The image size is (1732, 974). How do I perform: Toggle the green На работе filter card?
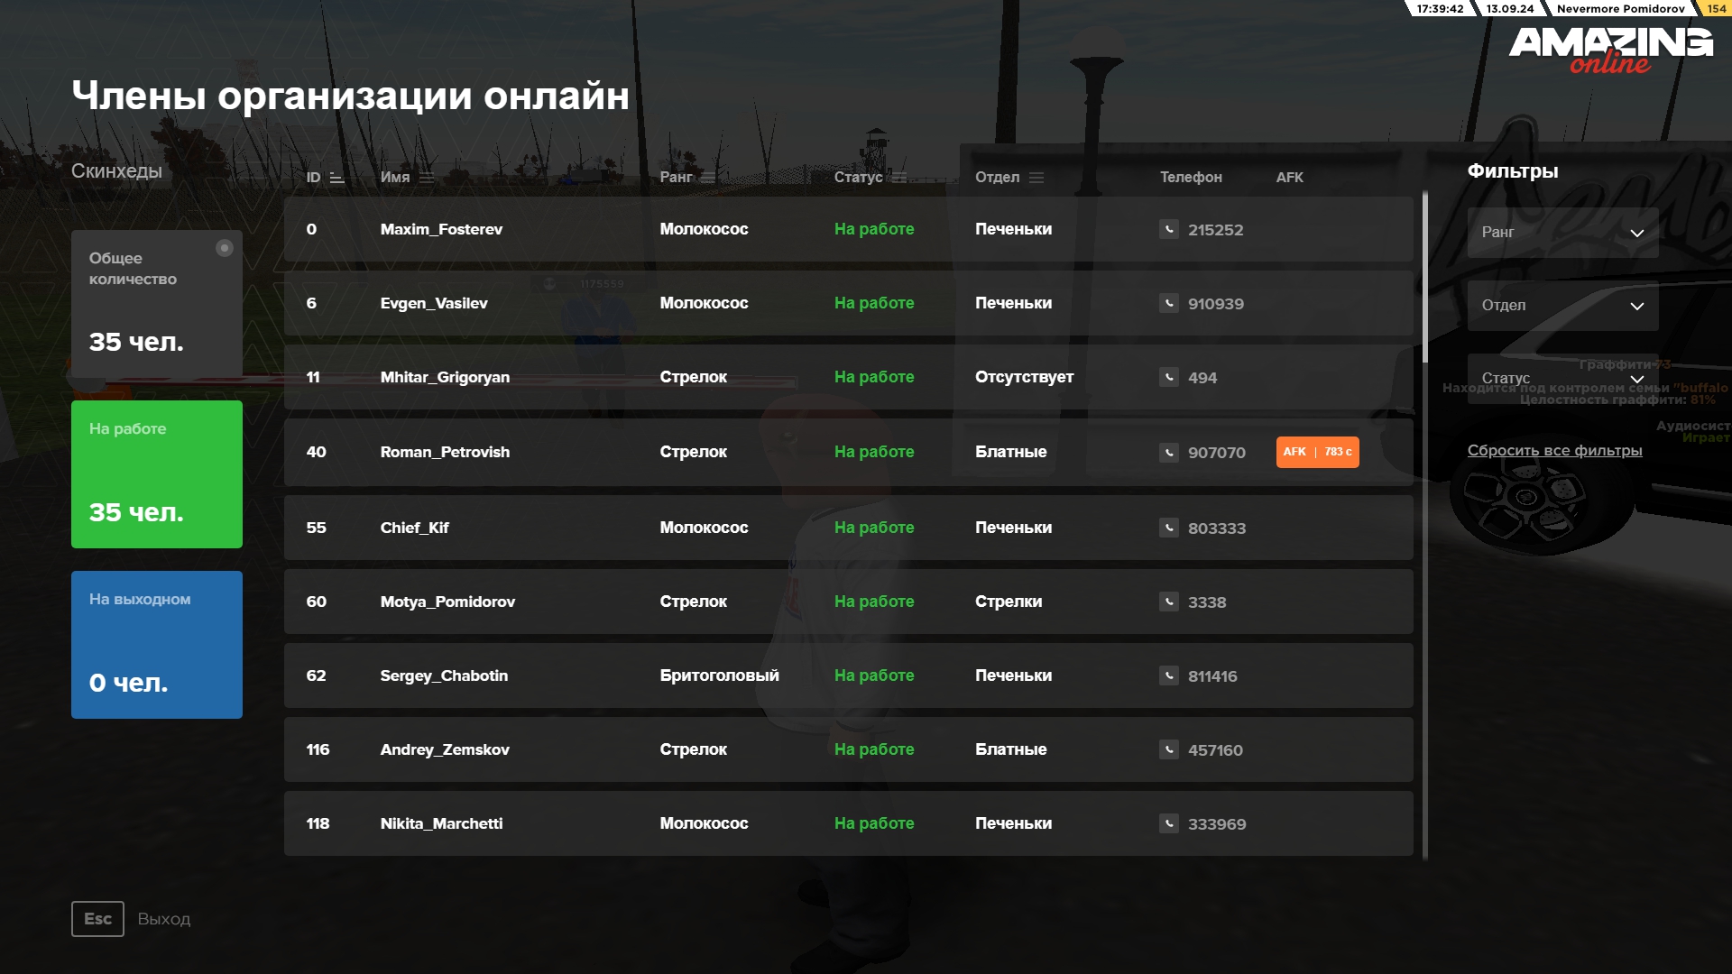point(157,474)
